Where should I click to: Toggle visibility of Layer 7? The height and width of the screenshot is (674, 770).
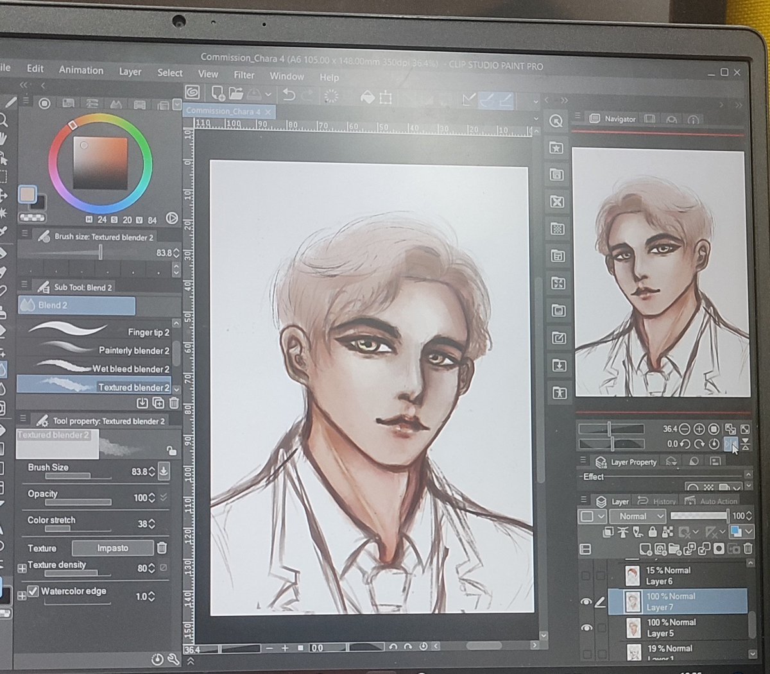coord(586,602)
